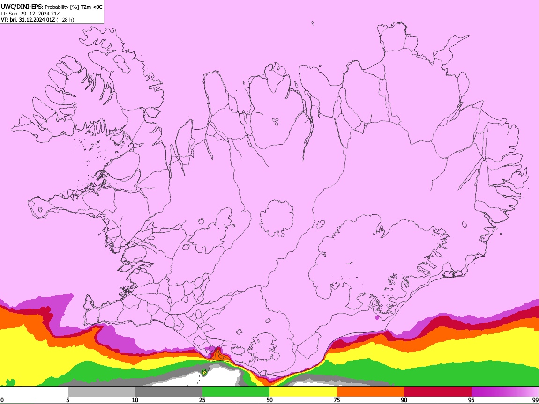The image size is (539, 404).
Task: Click the legend tick label '0'
Action: 2,400
